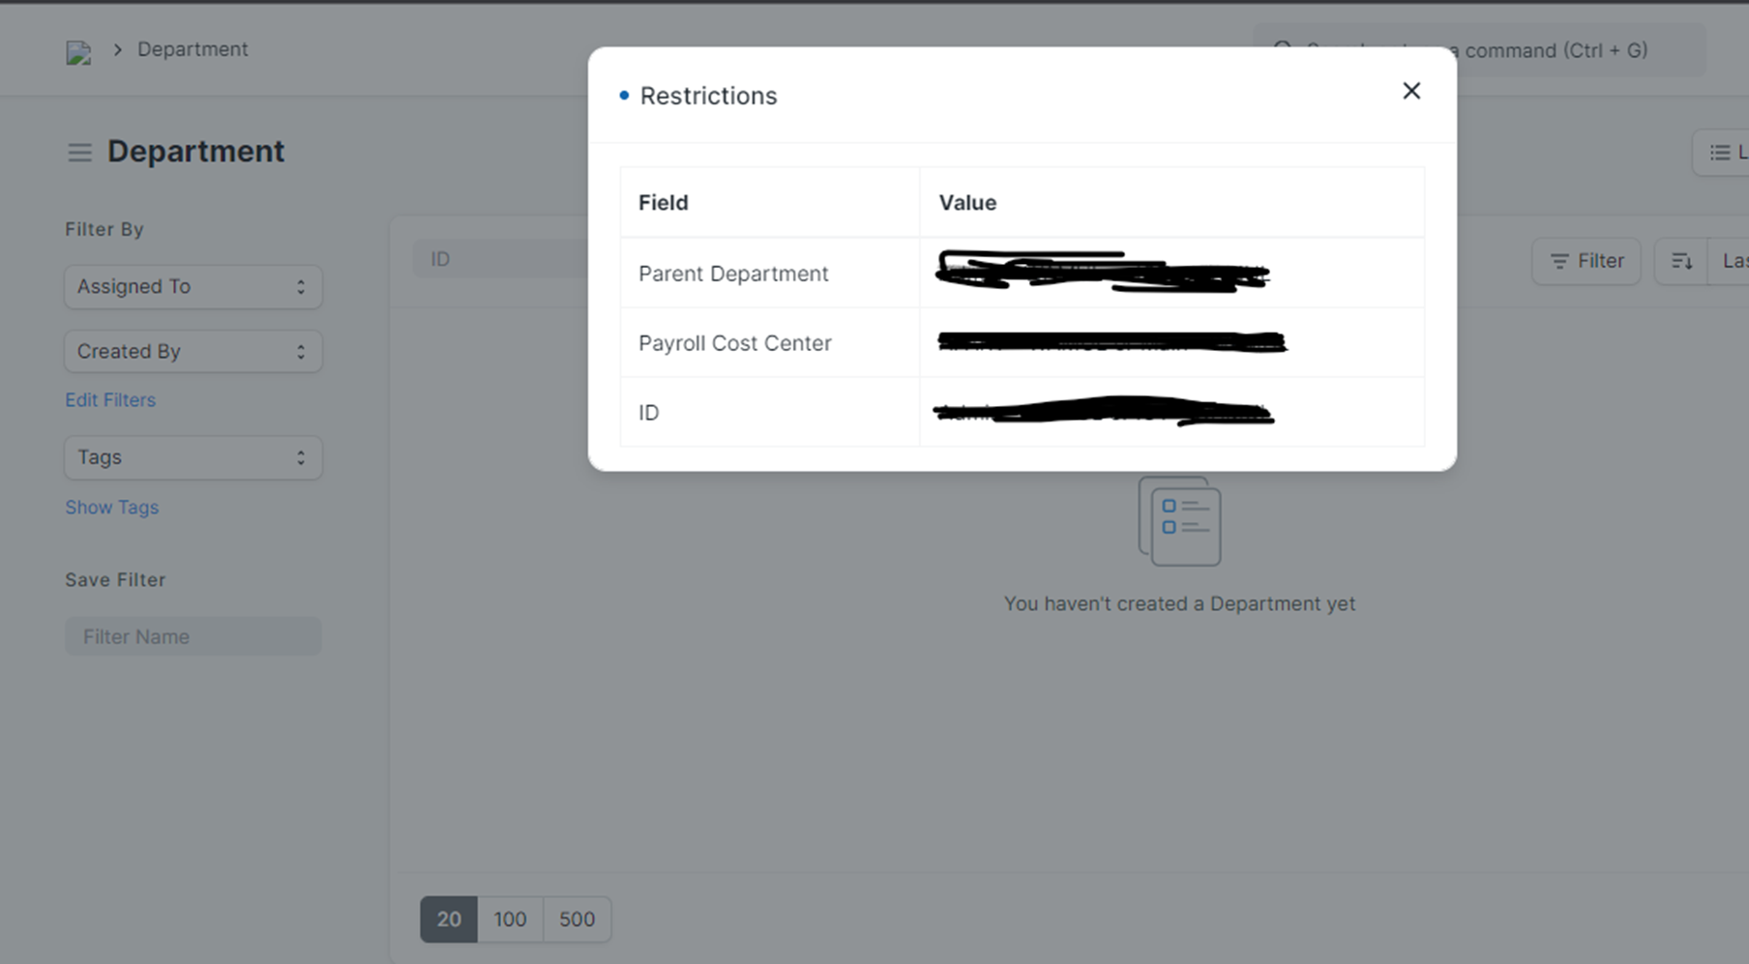Screen dimensions: 1749x964
Task: Click the breadcrumb chevron after the logo
Action: point(117,48)
